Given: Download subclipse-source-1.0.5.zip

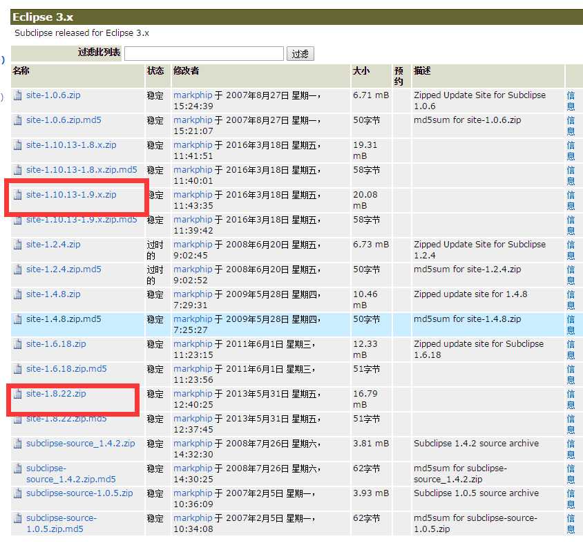Looking at the screenshot, I should pyautogui.click(x=79, y=493).
